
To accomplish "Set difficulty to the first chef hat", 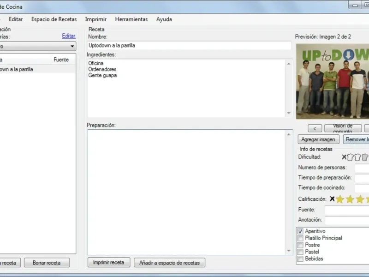I will [x=350, y=157].
